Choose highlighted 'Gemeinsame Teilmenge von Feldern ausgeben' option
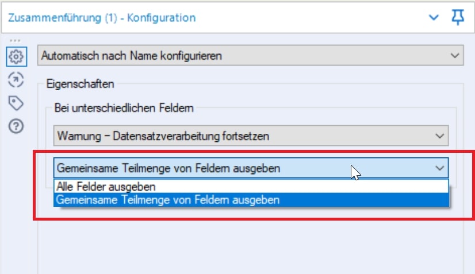 pyautogui.click(x=168, y=200)
